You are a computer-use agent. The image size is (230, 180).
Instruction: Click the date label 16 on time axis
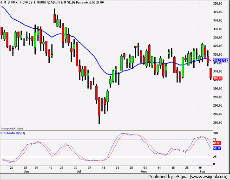coord(51,168)
